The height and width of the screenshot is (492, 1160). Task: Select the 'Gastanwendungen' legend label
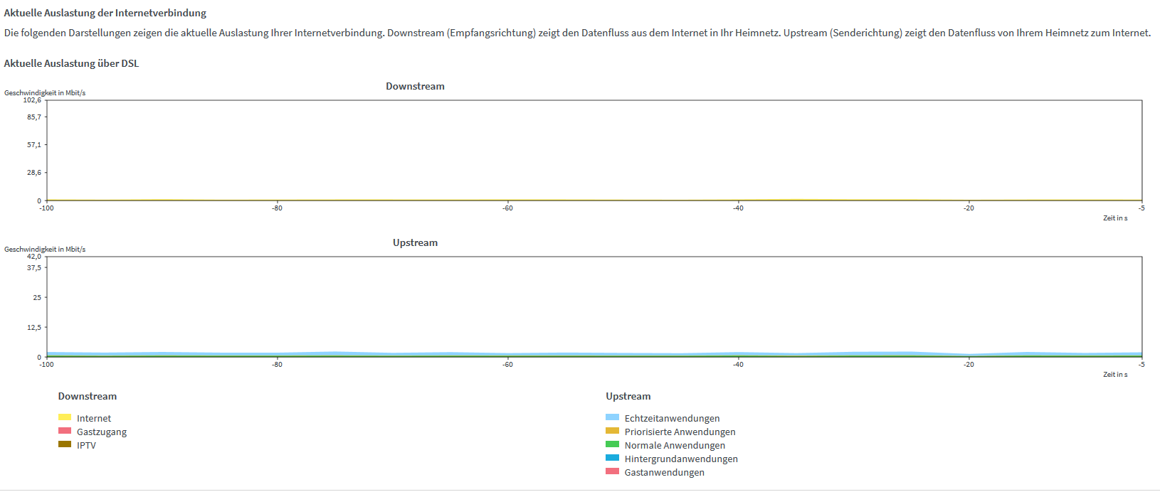click(665, 473)
